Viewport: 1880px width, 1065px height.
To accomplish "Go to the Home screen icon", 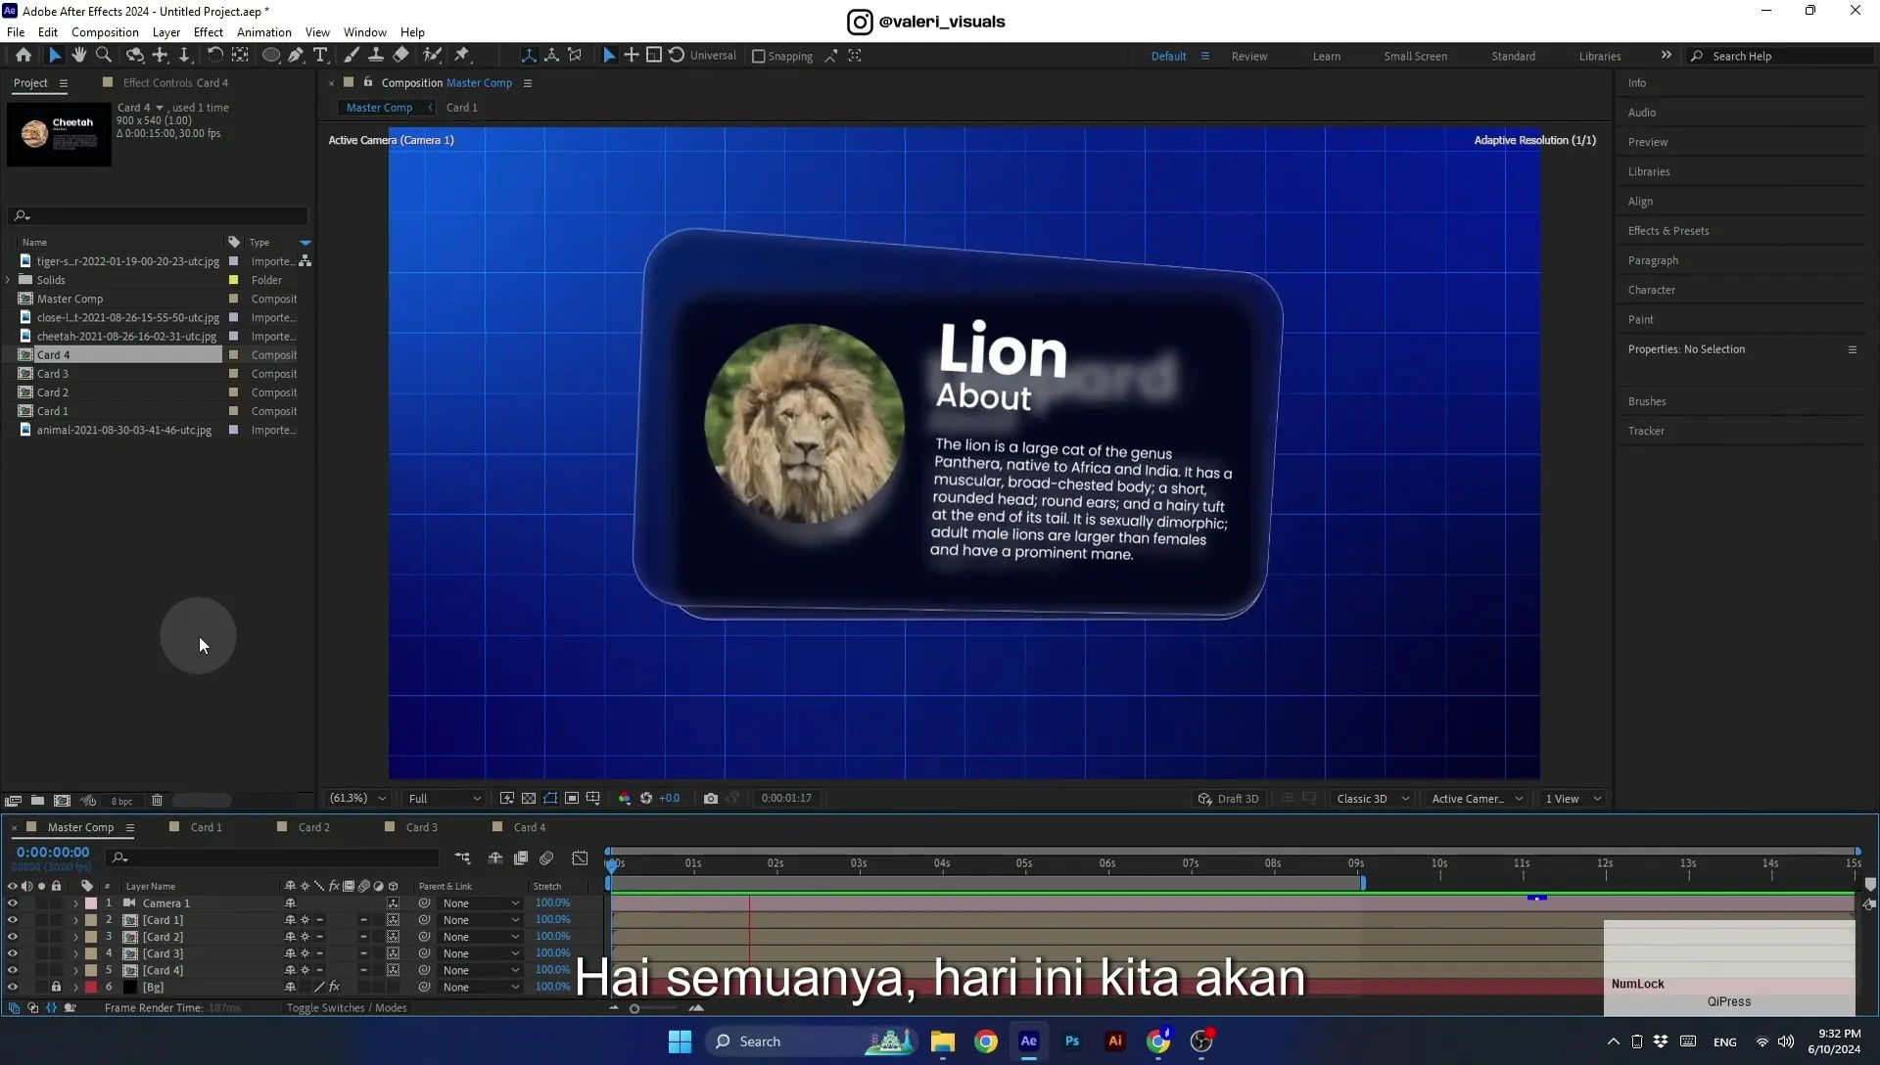I will [23, 56].
